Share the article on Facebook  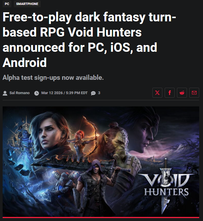[170, 93]
